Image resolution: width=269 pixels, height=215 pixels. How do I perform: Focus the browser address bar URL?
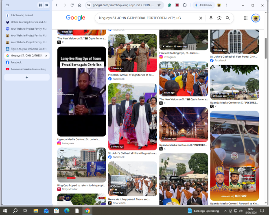coord(123,5)
